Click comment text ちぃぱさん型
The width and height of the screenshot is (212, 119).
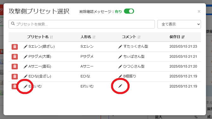tap(134, 56)
